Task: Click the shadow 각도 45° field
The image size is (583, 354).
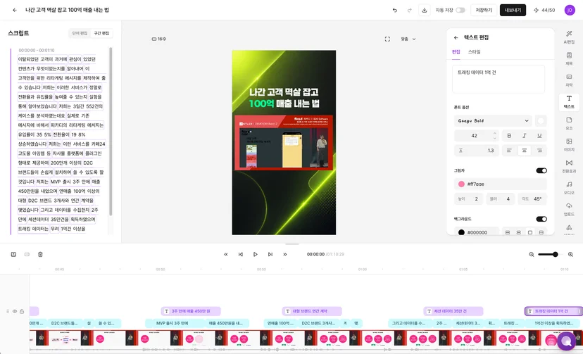Action: [x=532, y=199]
